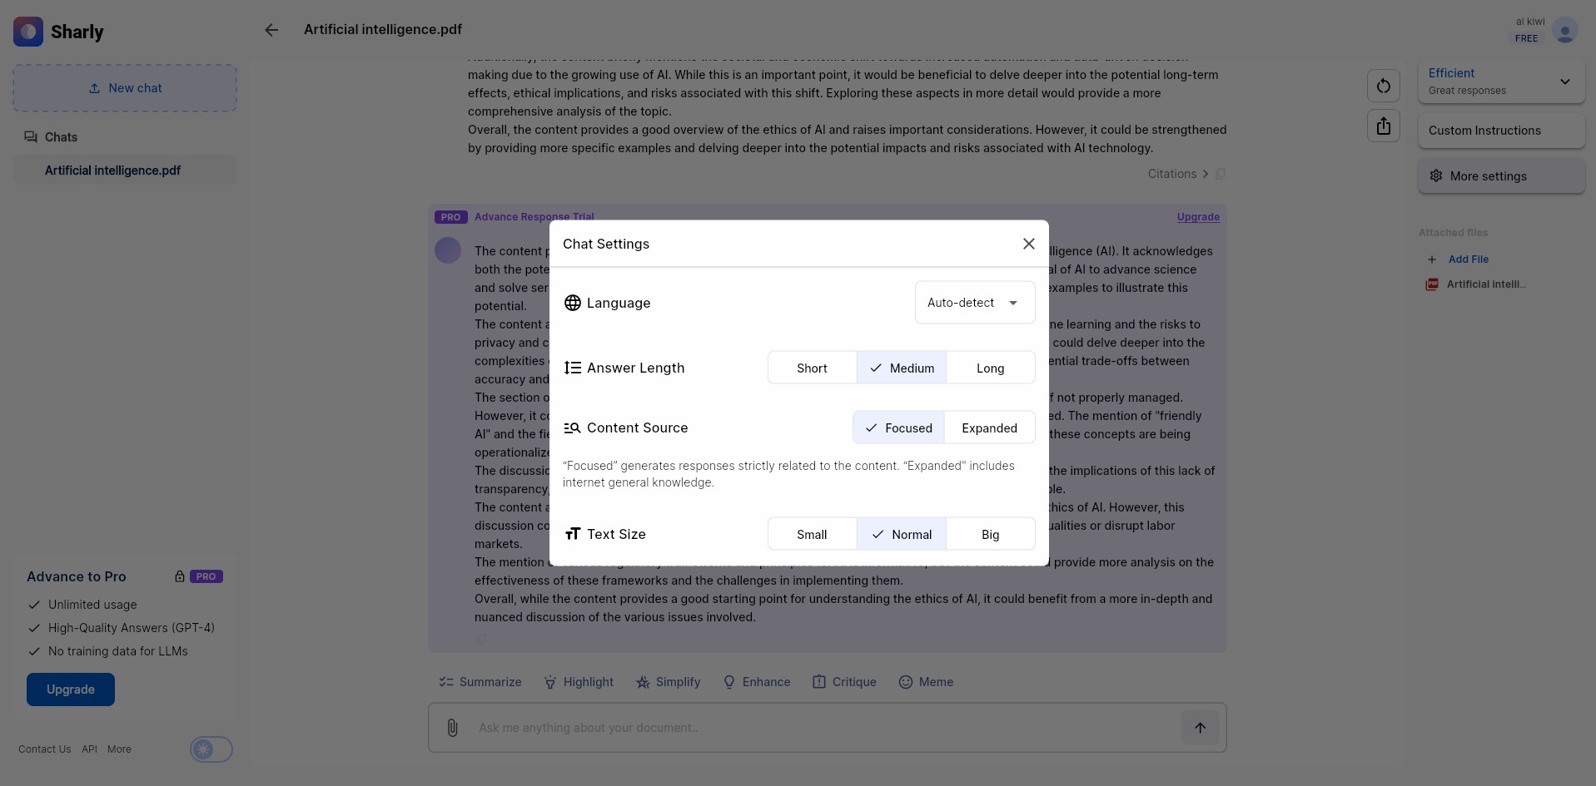Click the Simplify action
The image size is (1596, 786).
click(x=669, y=682)
